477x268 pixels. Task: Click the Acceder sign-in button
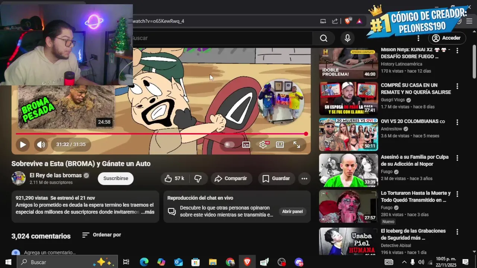pos(447,38)
